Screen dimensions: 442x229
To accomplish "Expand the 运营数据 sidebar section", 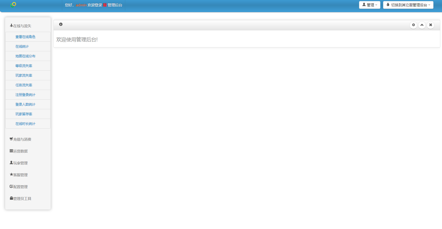I will pos(19,151).
